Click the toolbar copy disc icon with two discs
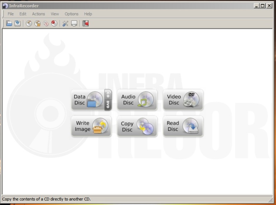Image resolution: width=276 pixels, height=205 pixels. point(46,23)
